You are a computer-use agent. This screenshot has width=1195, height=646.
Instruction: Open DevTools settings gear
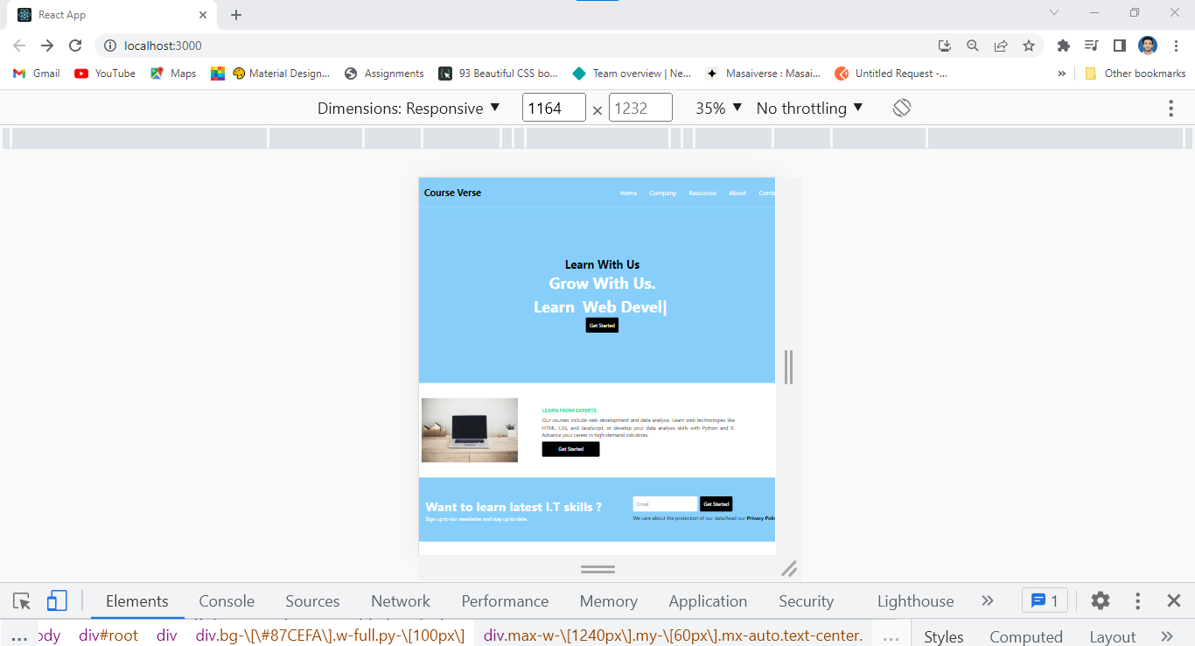tap(1100, 600)
